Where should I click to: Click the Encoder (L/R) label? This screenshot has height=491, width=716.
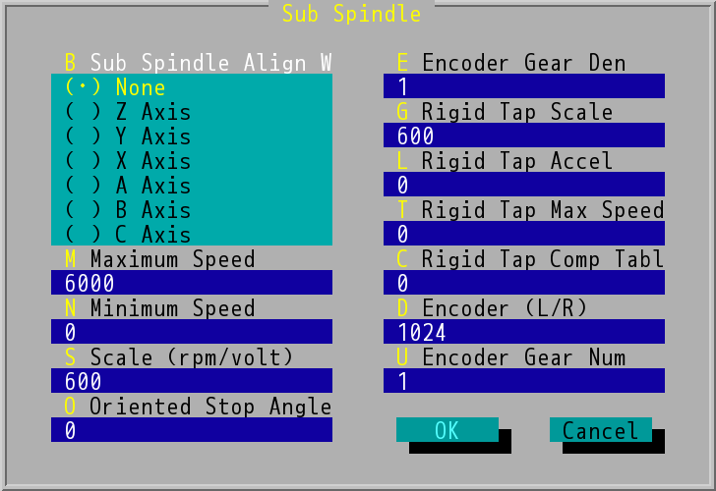(x=492, y=307)
